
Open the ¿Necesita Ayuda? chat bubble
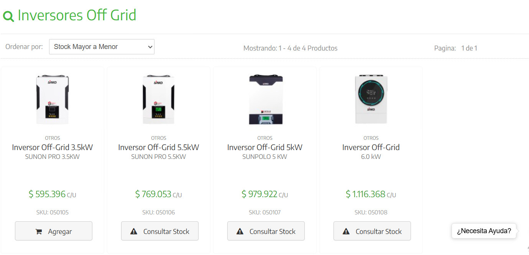click(484, 231)
